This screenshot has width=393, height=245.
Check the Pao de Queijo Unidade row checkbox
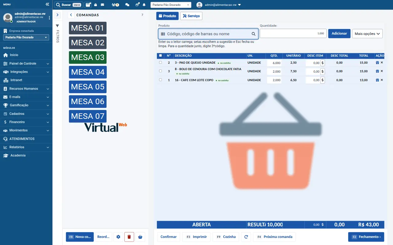point(160,62)
